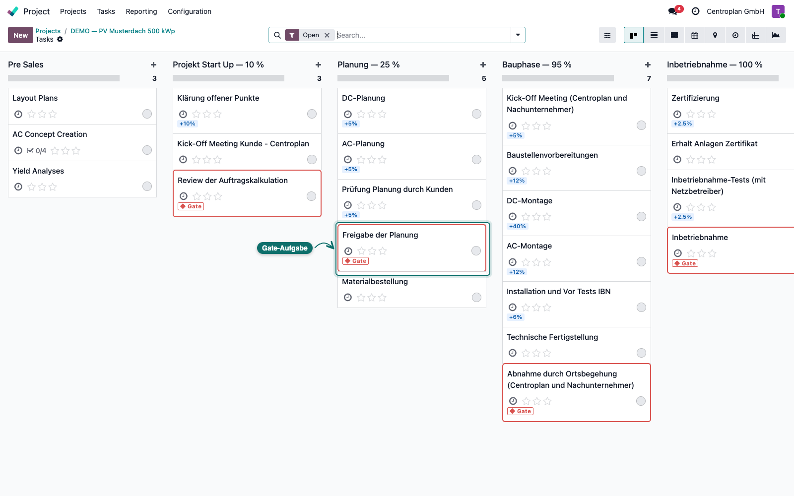Toggle state circle on AC-Montage card
Image resolution: width=794 pixels, height=496 pixels.
tap(642, 262)
